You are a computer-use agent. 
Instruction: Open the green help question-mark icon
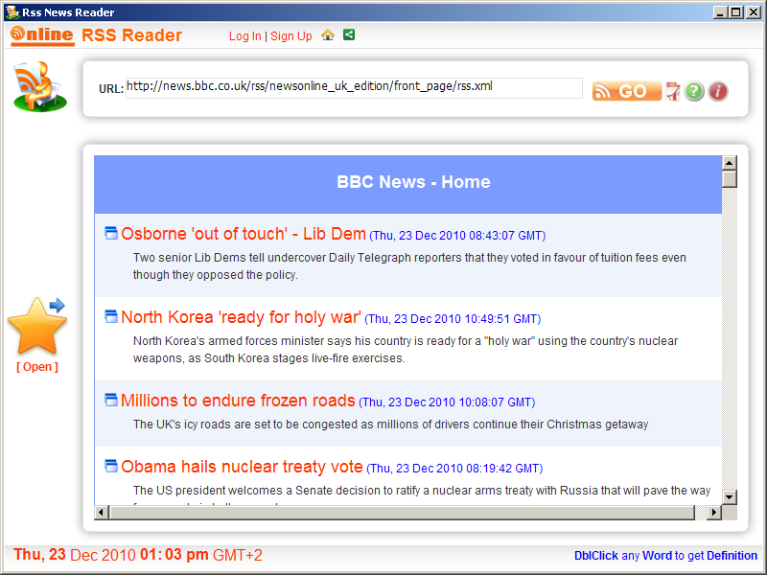click(693, 91)
